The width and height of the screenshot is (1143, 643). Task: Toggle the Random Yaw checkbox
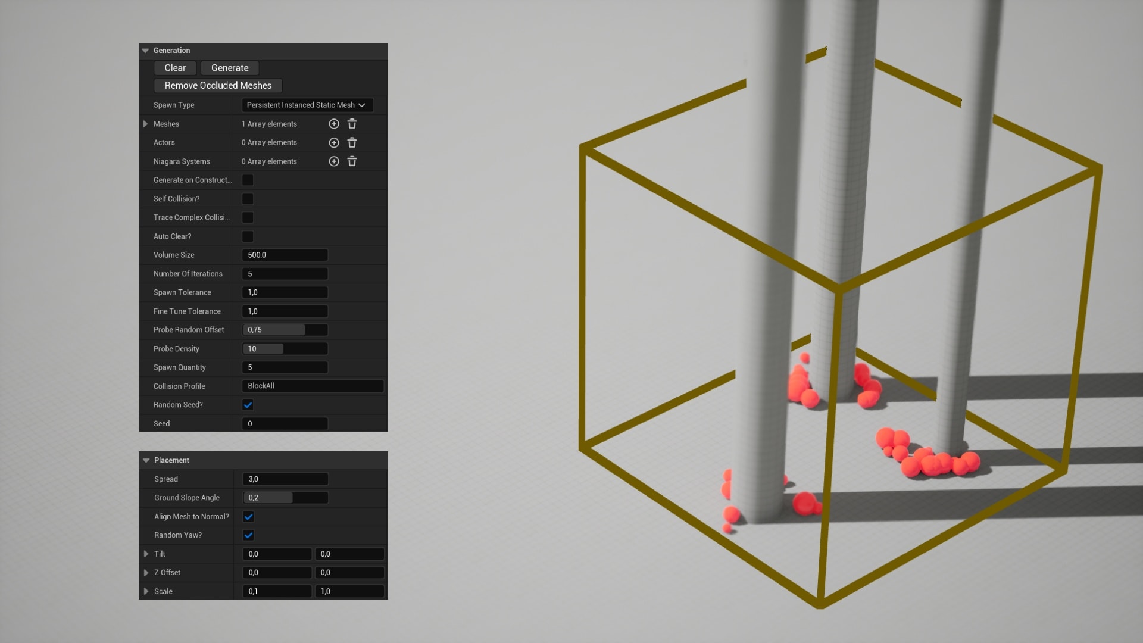pyautogui.click(x=248, y=535)
